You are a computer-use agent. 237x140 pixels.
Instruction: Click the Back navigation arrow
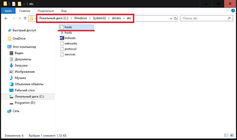pyautogui.click(x=6, y=18)
